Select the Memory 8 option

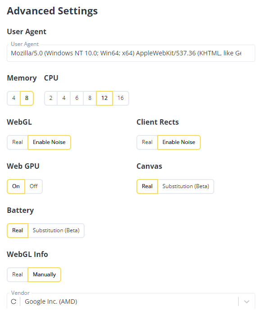click(x=27, y=98)
